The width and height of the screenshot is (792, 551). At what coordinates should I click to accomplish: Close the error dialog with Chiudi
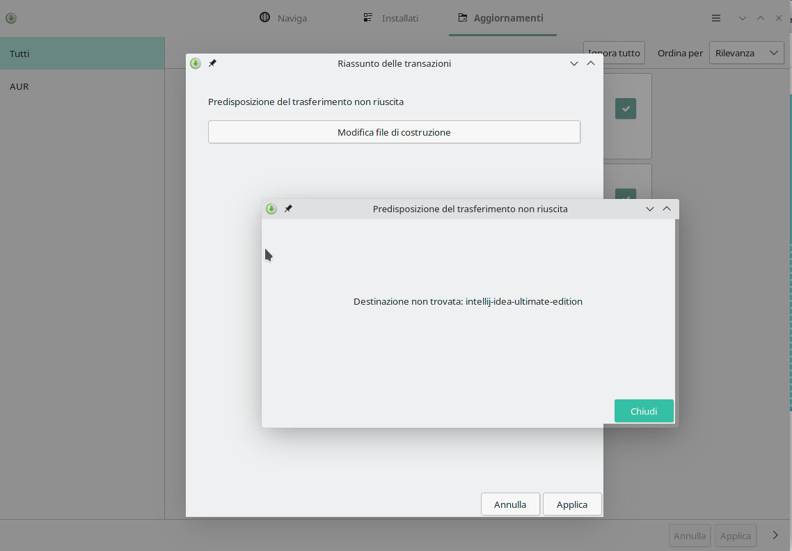pos(644,411)
